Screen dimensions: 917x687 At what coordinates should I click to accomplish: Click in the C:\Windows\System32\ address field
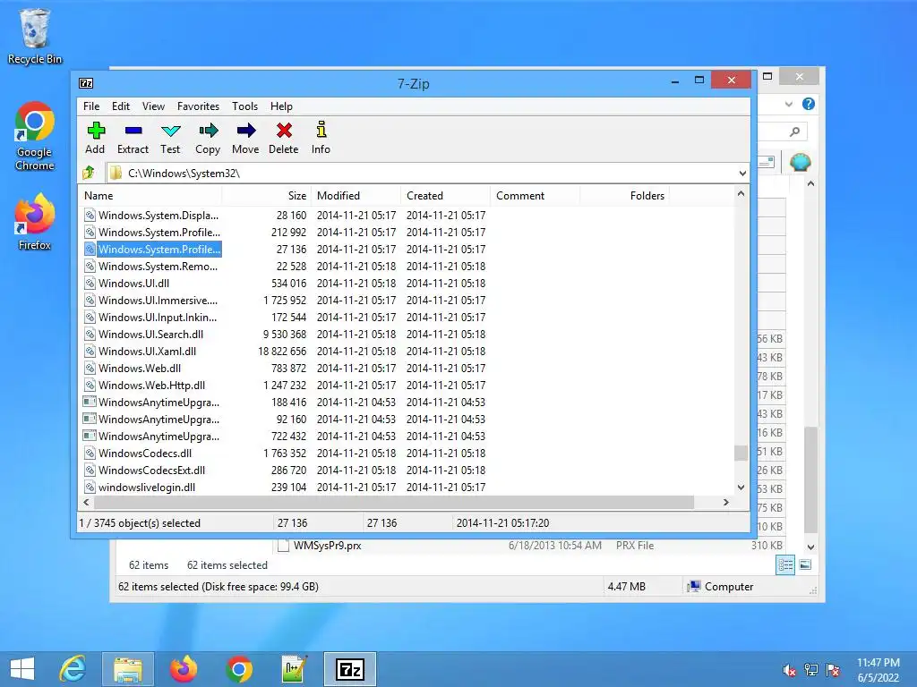[427, 174]
